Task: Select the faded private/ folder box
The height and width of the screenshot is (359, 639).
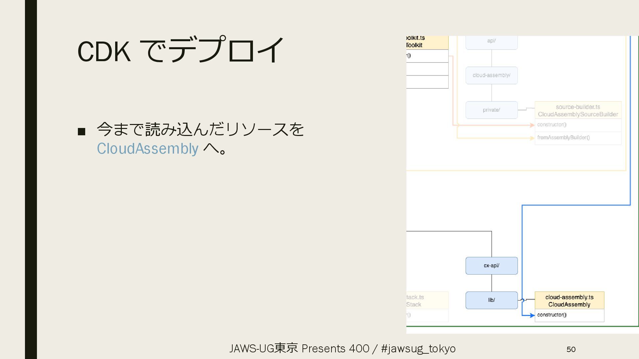Action: (x=491, y=110)
